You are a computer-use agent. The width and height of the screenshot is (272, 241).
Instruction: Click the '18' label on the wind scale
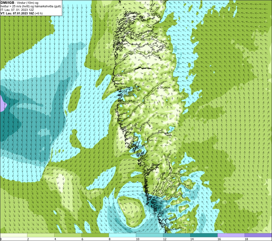coord(246,239)
